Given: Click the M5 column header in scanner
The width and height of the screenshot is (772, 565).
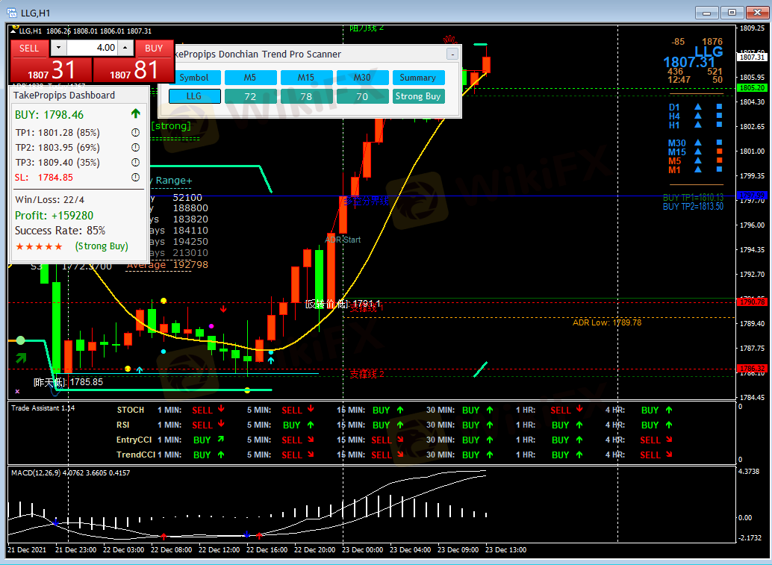Looking at the screenshot, I should [250, 78].
